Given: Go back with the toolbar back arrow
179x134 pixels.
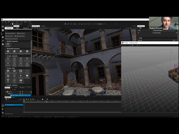Looking at the screenshot, I should click(x=6, y=24).
